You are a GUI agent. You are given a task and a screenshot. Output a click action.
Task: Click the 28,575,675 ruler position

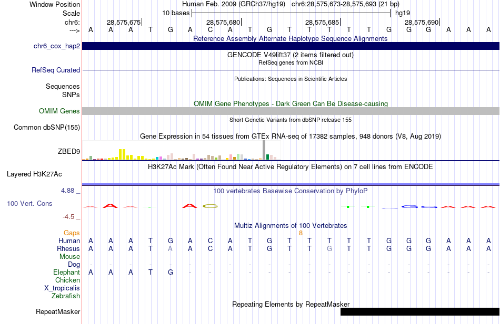pos(124,22)
